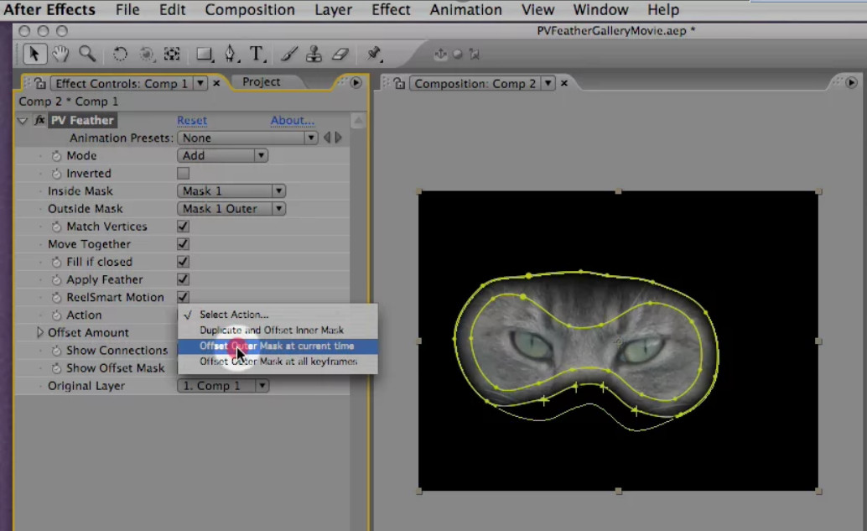Open the Window menu
Viewport: 867px width, 531px height.
pos(600,10)
